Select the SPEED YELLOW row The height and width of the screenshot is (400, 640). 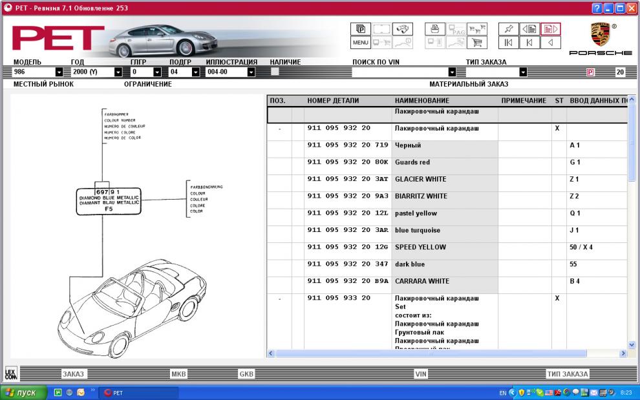tap(447, 251)
